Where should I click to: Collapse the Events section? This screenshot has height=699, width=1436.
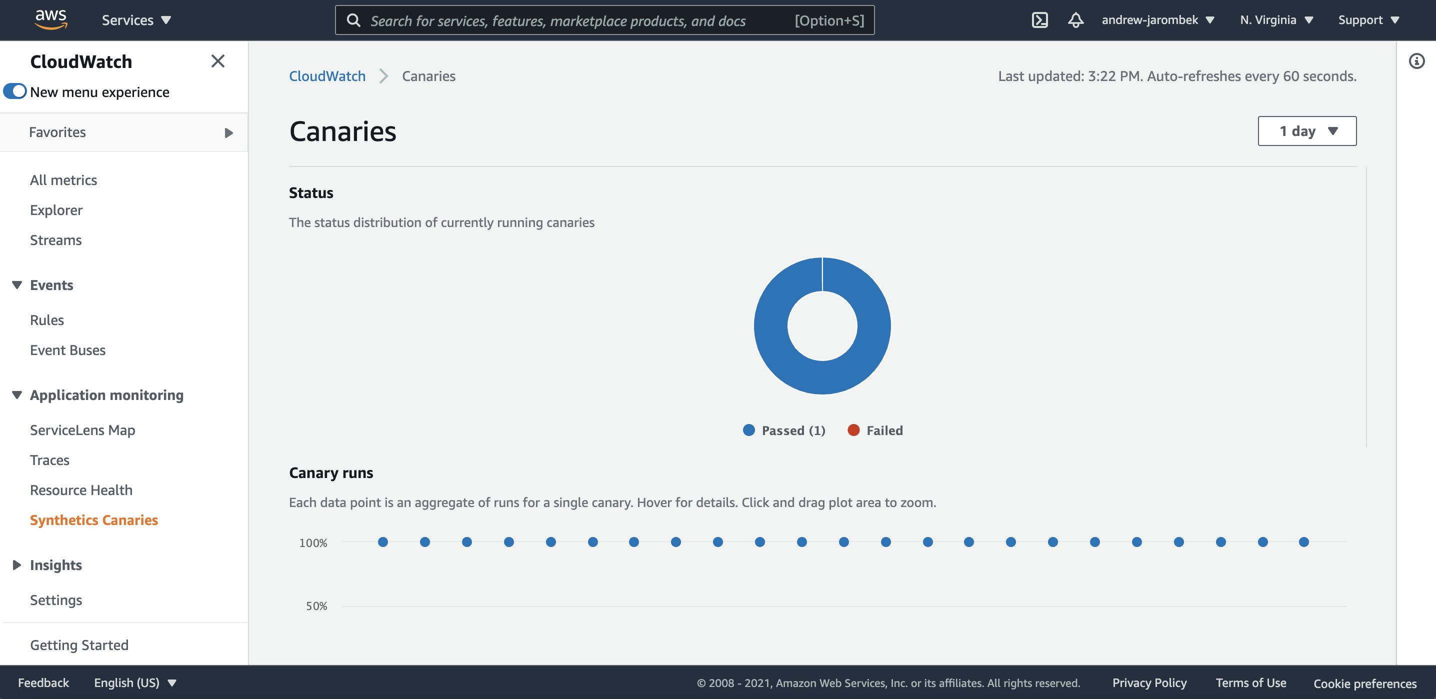click(x=16, y=285)
